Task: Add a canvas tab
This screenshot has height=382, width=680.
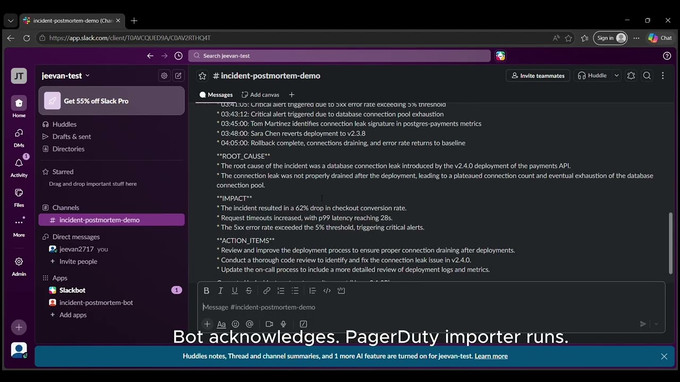Action: 260,95
